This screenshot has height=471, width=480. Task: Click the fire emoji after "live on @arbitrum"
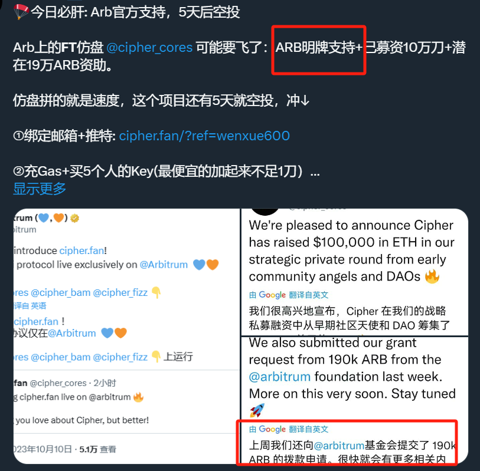point(138,397)
